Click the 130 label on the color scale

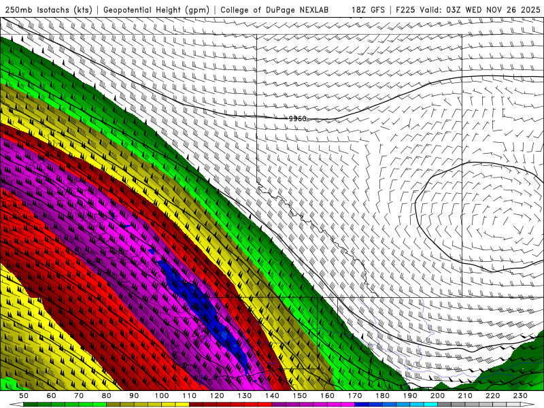pyautogui.click(x=244, y=396)
